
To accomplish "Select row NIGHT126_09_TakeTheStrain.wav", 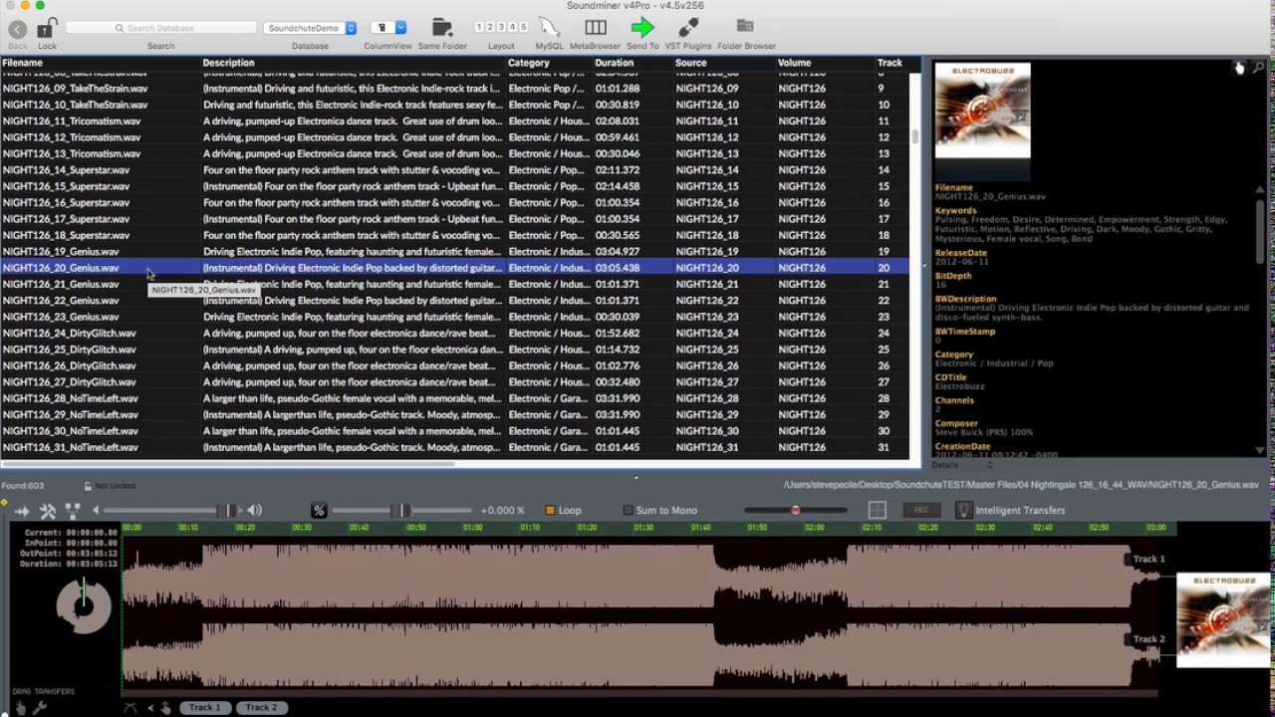I will tap(454, 89).
